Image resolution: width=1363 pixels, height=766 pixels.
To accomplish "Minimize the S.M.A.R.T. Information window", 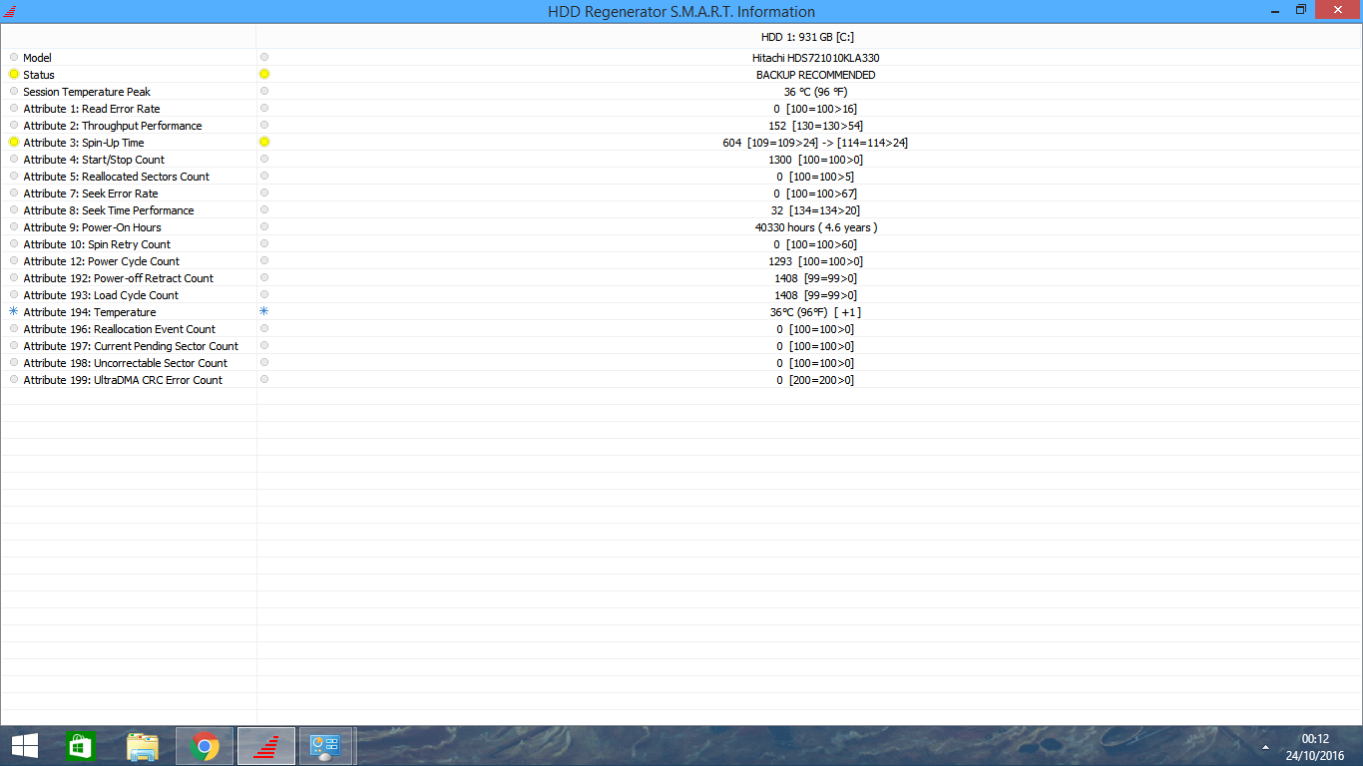I will tap(1274, 10).
